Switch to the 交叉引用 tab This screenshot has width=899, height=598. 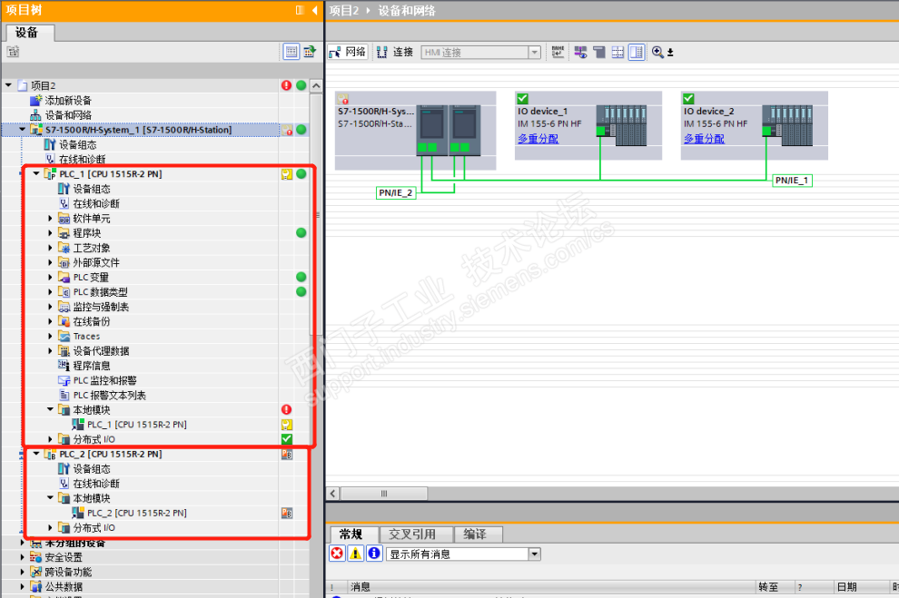tap(412, 534)
